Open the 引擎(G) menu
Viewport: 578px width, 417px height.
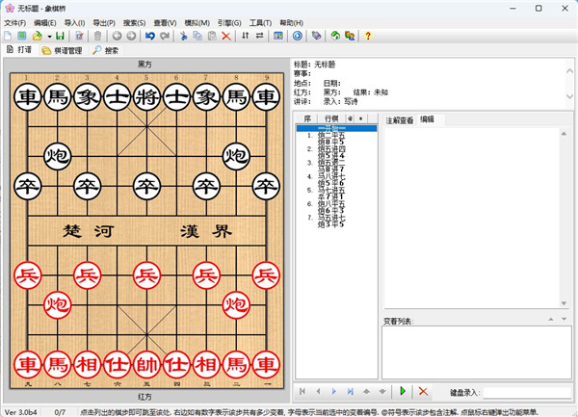point(229,22)
